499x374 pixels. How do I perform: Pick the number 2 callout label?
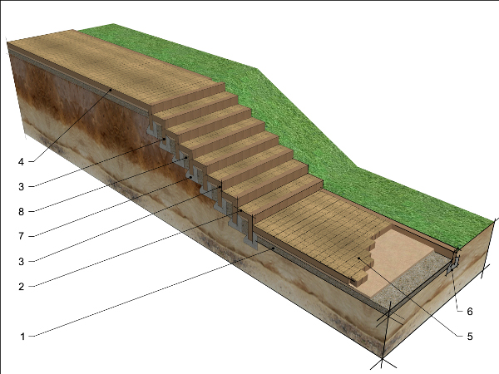[x=23, y=286]
